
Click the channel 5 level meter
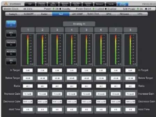(86, 50)
